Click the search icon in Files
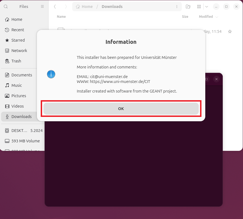Image resolution: width=243 pixels, height=219 pixels. click(6, 7)
